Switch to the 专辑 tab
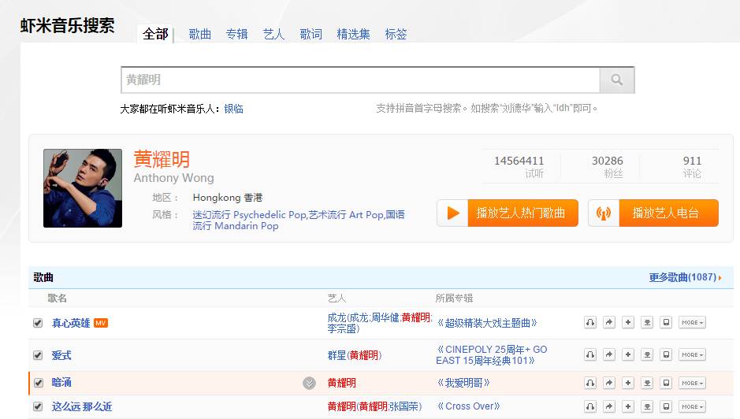The image size is (740, 419). coord(237,34)
